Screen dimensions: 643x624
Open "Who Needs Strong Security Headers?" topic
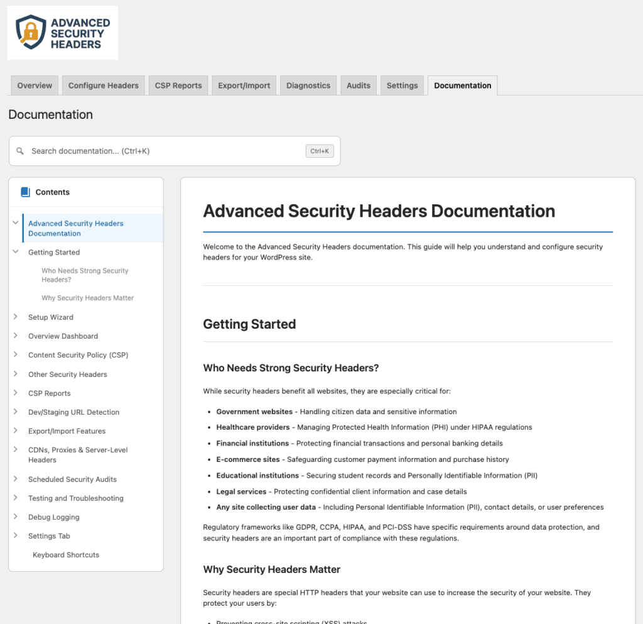coord(85,275)
